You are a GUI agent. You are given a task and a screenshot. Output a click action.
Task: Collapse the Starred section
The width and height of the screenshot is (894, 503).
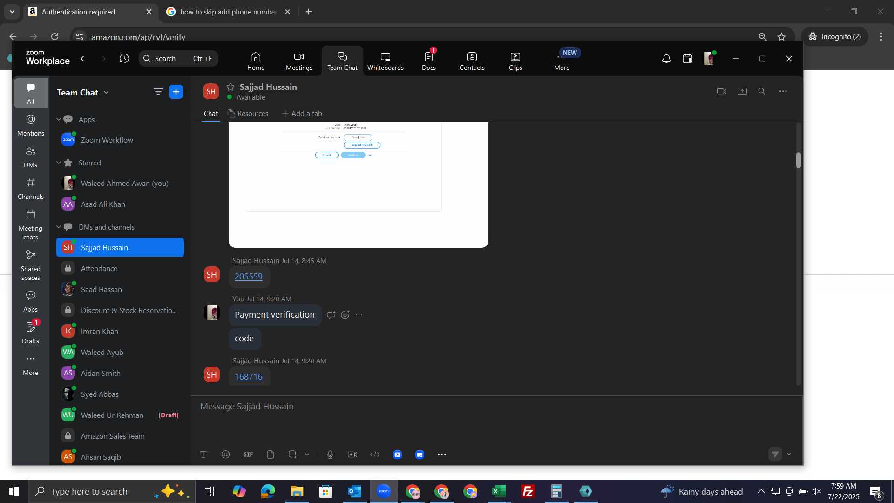(59, 163)
